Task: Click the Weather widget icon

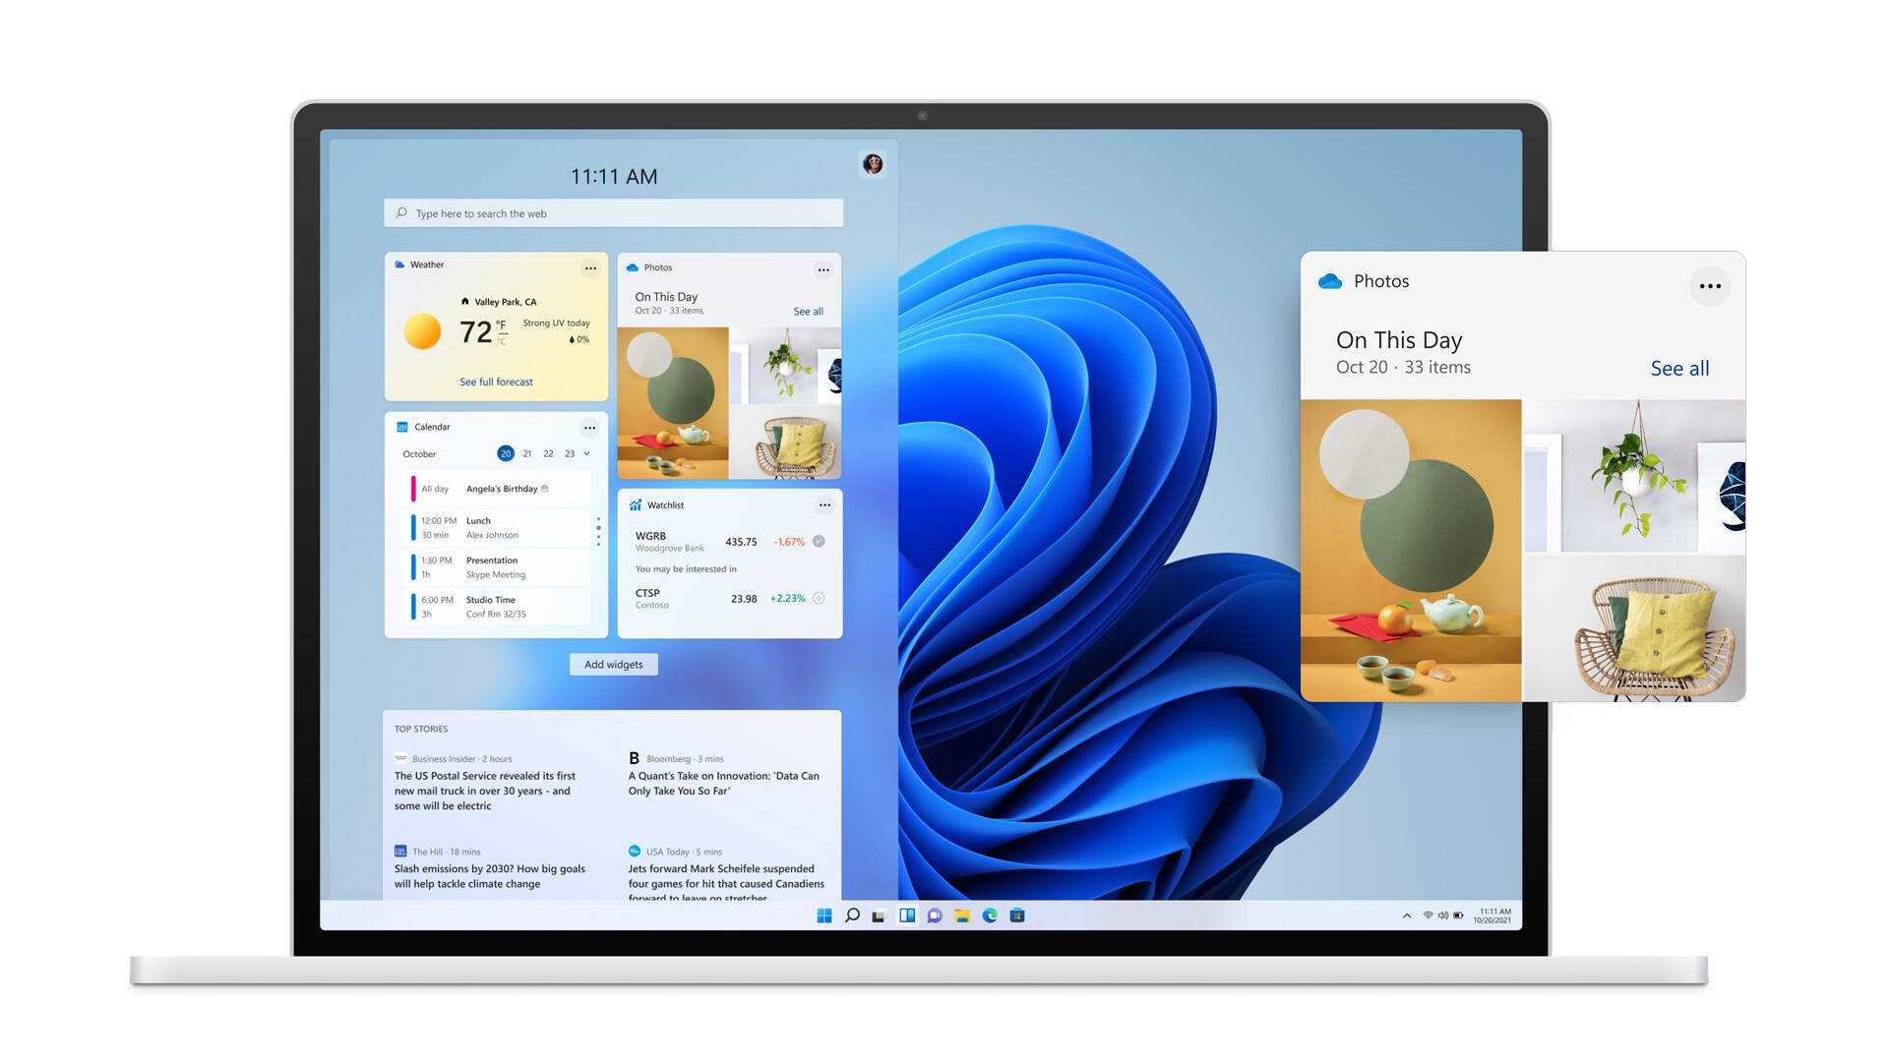Action: click(x=399, y=264)
